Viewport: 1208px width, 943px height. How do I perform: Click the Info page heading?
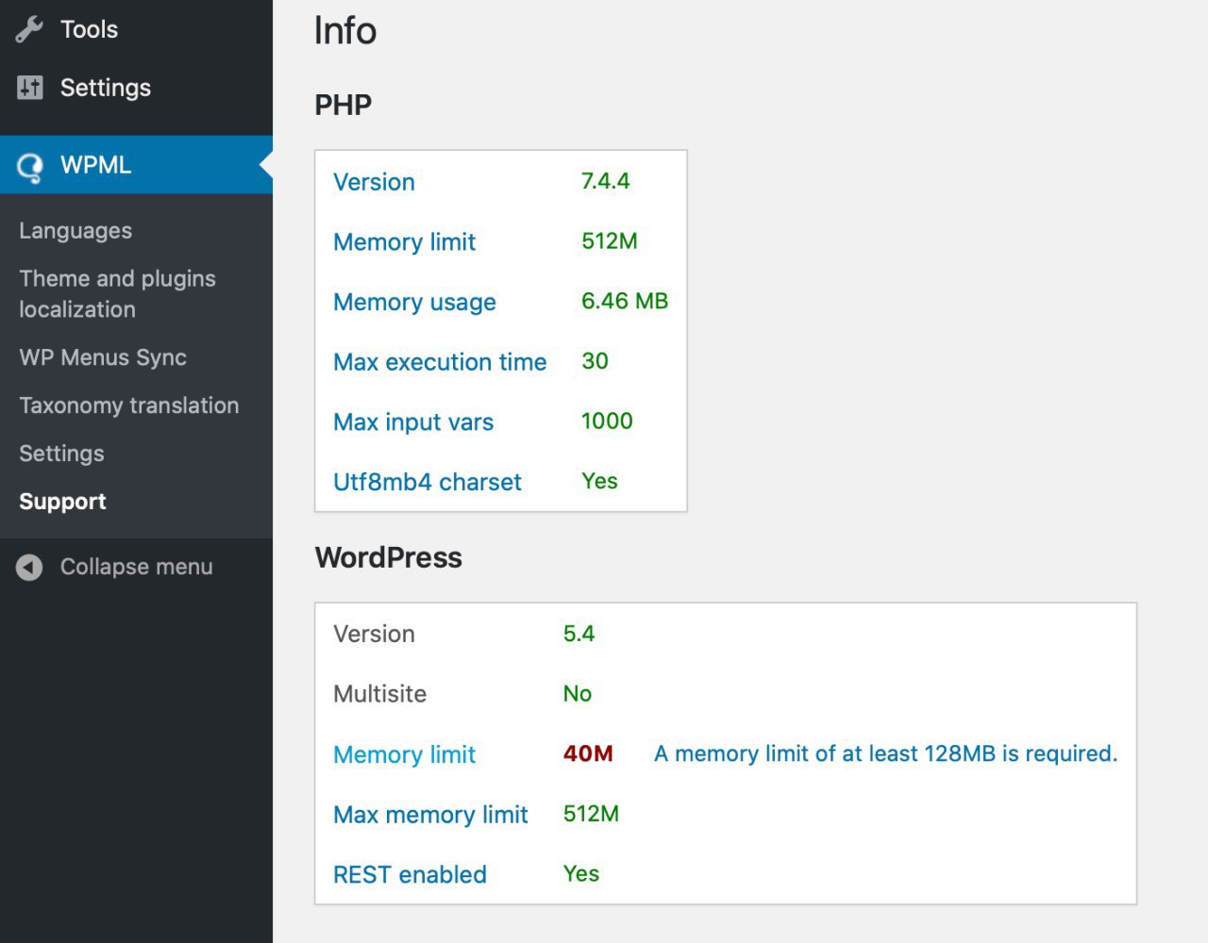(x=344, y=30)
